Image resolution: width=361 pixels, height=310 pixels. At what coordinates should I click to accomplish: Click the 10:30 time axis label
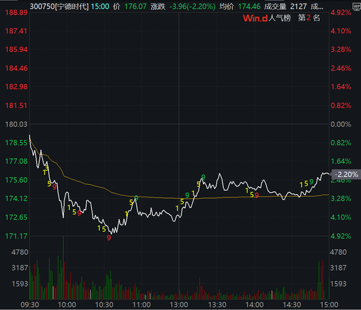[x=104, y=305]
